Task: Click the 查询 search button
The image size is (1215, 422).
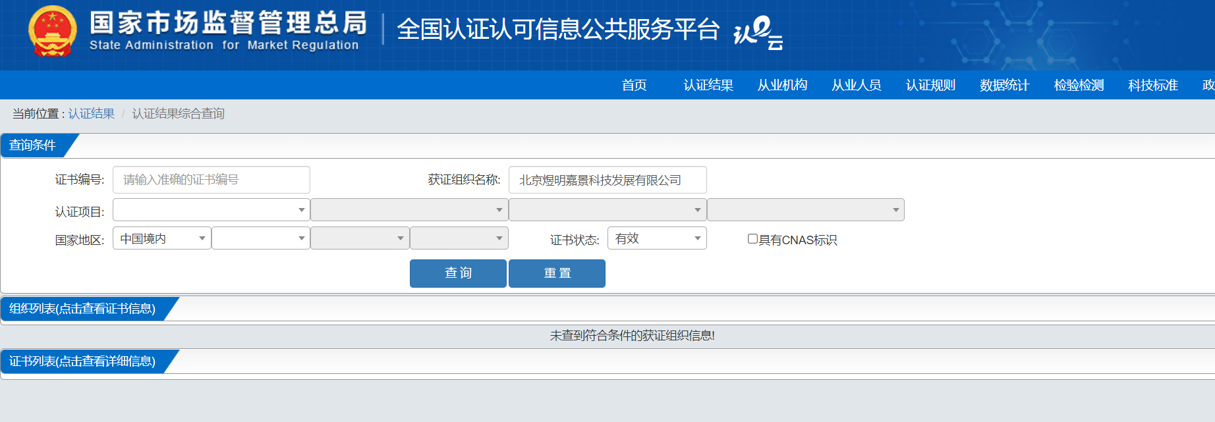Action: [458, 273]
